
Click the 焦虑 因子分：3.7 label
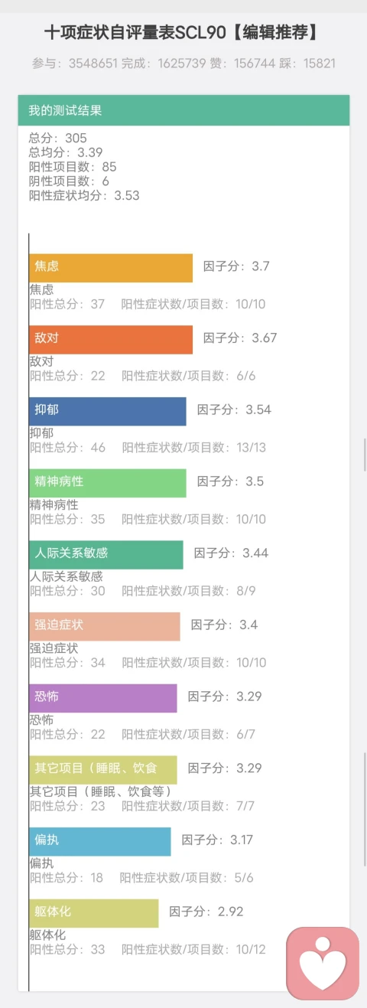236,266
